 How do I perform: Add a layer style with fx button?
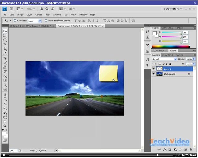165,149
